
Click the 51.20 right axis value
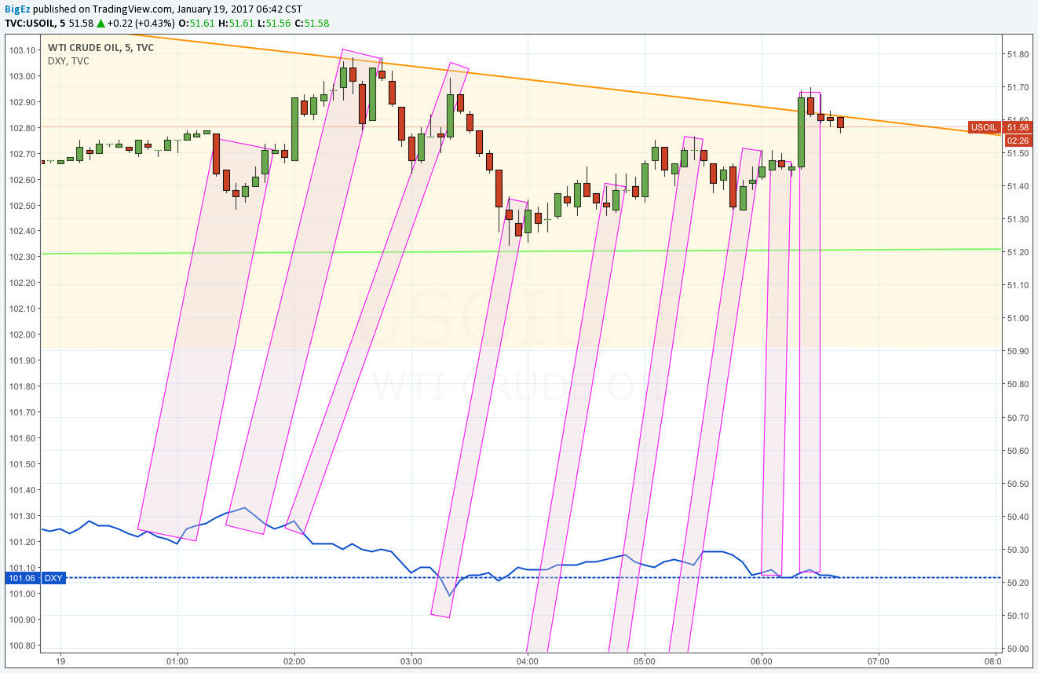click(1018, 252)
